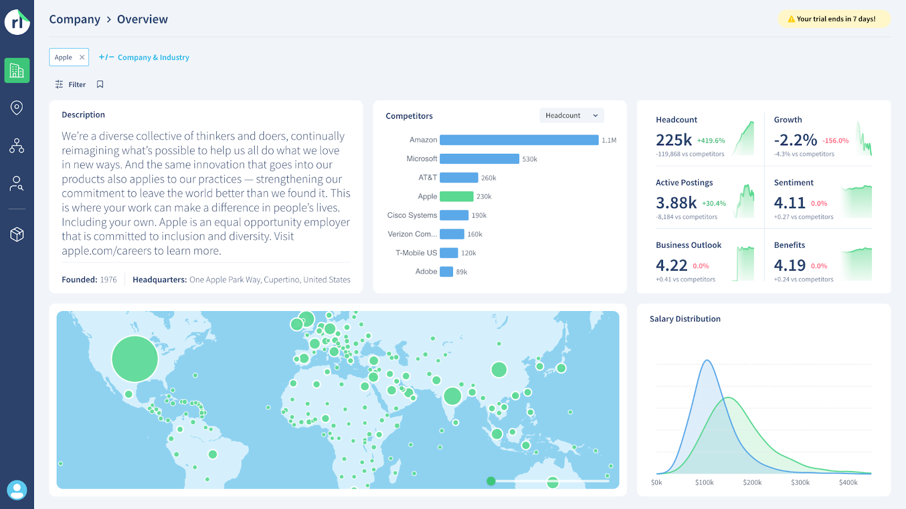The width and height of the screenshot is (906, 509).
Task: Click the Overview breadcrumb
Action: (x=142, y=19)
